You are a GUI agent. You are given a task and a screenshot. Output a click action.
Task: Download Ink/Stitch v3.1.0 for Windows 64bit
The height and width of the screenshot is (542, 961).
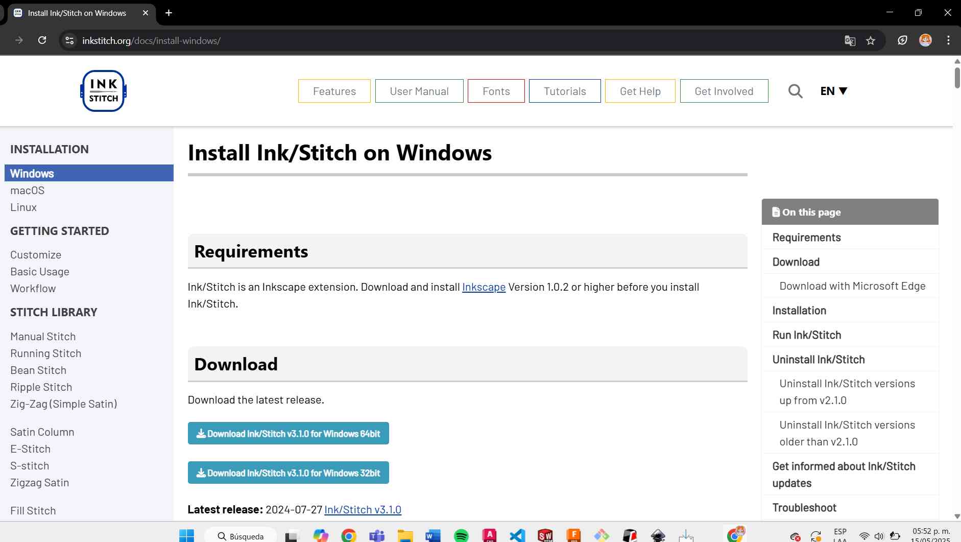(x=289, y=433)
